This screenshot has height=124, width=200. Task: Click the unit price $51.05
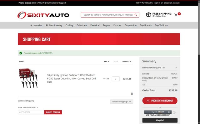tap(106, 79)
